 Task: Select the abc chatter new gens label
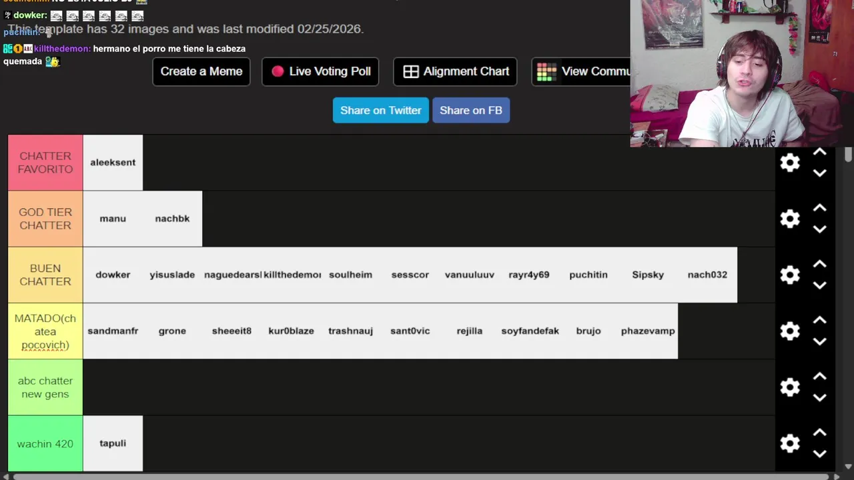pyautogui.click(x=45, y=387)
